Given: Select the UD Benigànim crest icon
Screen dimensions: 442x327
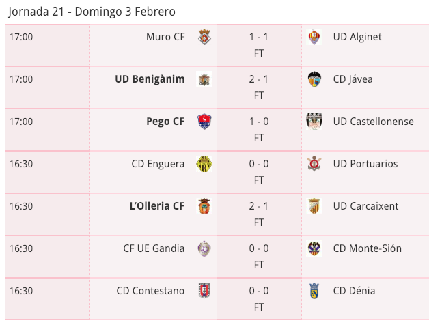Looking at the screenshot, I should [204, 79].
